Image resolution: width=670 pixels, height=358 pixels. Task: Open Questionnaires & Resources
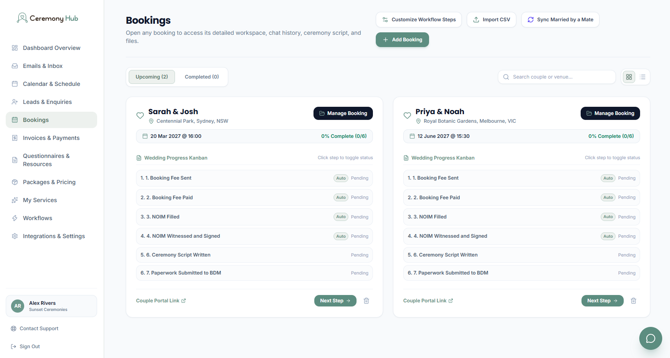[52, 160]
